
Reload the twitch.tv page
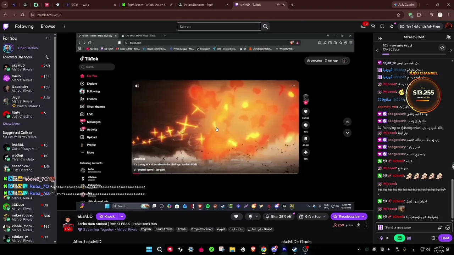pyautogui.click(x=22, y=15)
